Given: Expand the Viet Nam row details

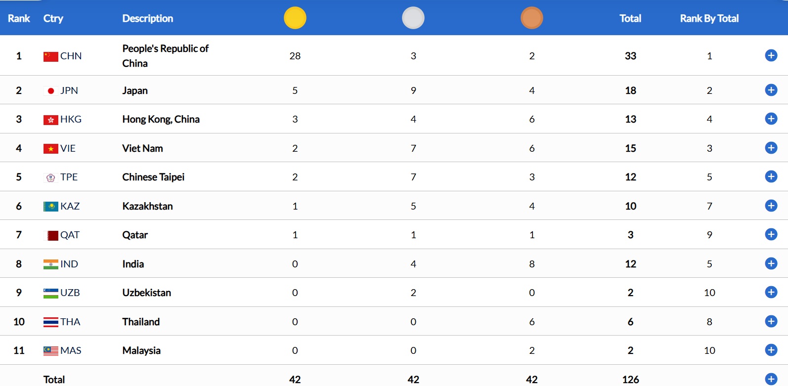Looking at the screenshot, I should [771, 148].
